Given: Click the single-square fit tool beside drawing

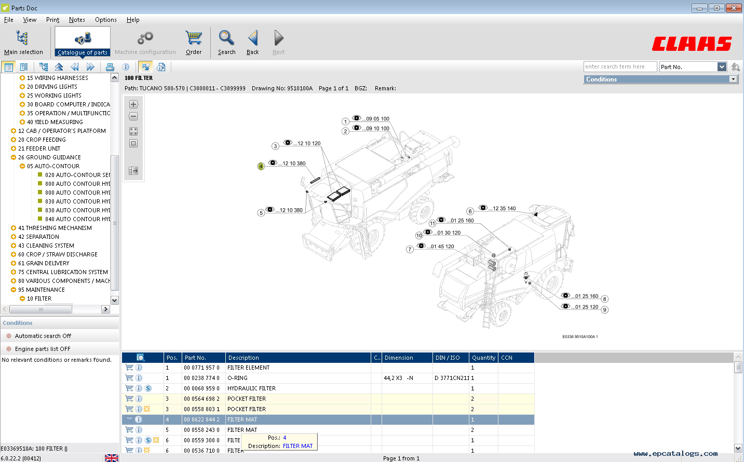Looking at the screenshot, I should point(133,143).
